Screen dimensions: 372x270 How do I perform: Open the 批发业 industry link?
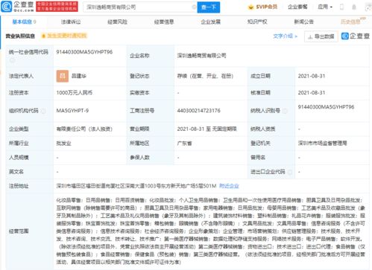coord(63,144)
